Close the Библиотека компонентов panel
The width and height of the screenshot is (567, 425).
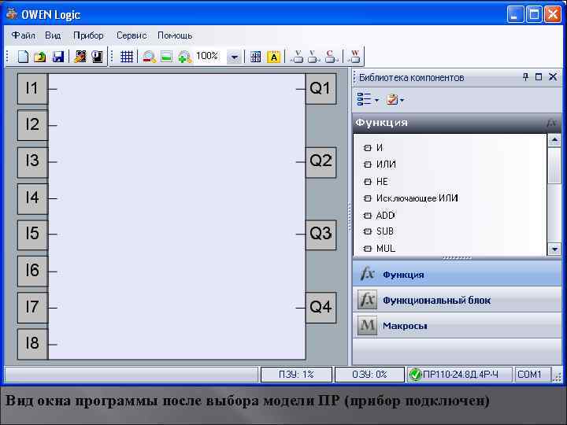tap(553, 76)
